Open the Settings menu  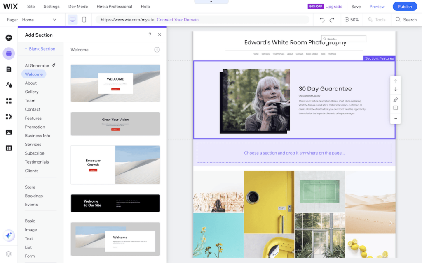pyautogui.click(x=52, y=6)
